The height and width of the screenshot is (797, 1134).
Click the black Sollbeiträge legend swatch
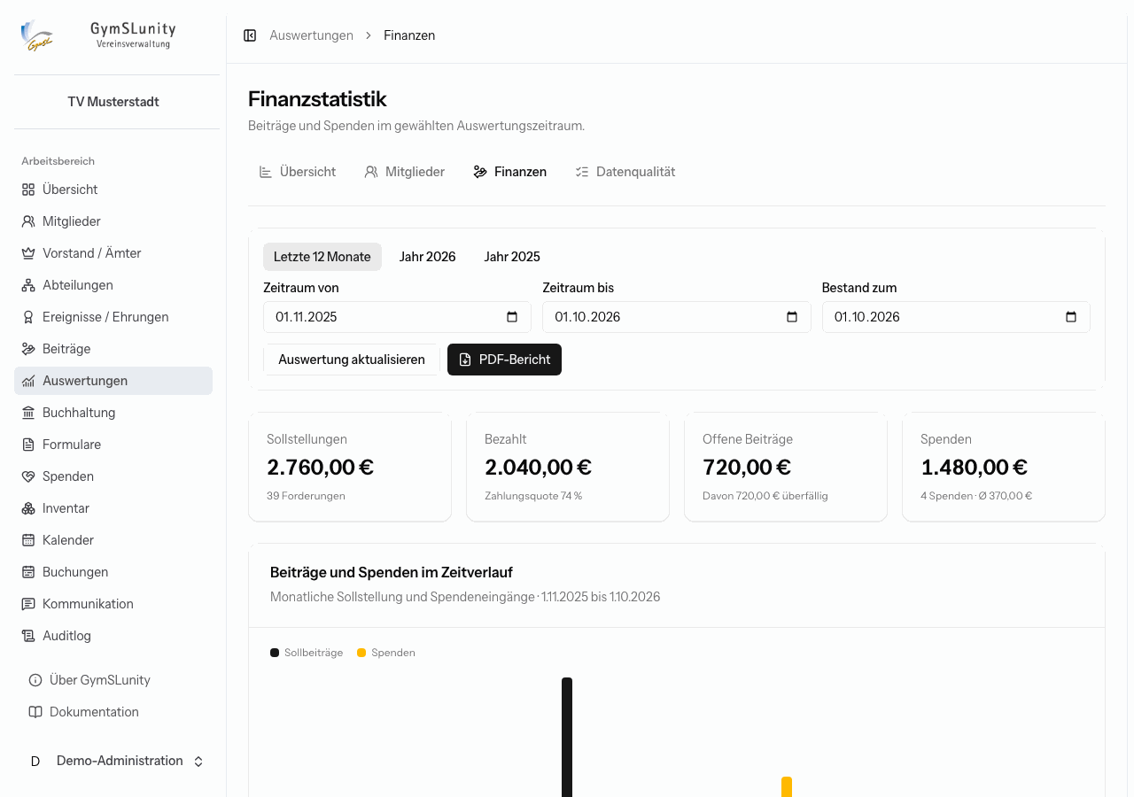(275, 653)
